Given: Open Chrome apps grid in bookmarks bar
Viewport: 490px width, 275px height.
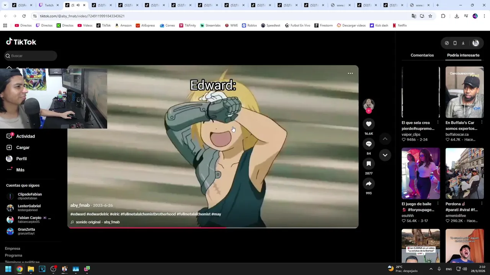Looking at the screenshot, I should tap(5, 26).
